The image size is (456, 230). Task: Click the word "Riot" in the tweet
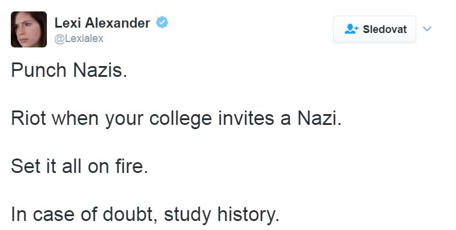tap(28, 119)
